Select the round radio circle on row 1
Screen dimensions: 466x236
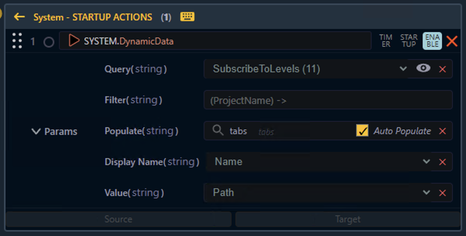point(49,42)
